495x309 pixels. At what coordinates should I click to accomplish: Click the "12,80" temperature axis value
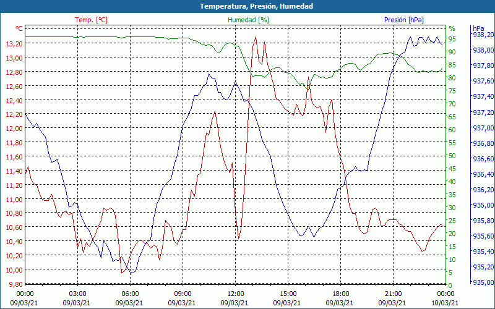click(x=14, y=72)
